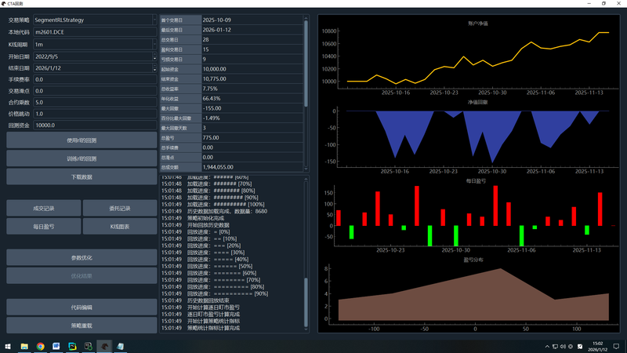This screenshot has width=627, height=353.
Task: Open File Explorer from taskbar
Action: pos(24,346)
